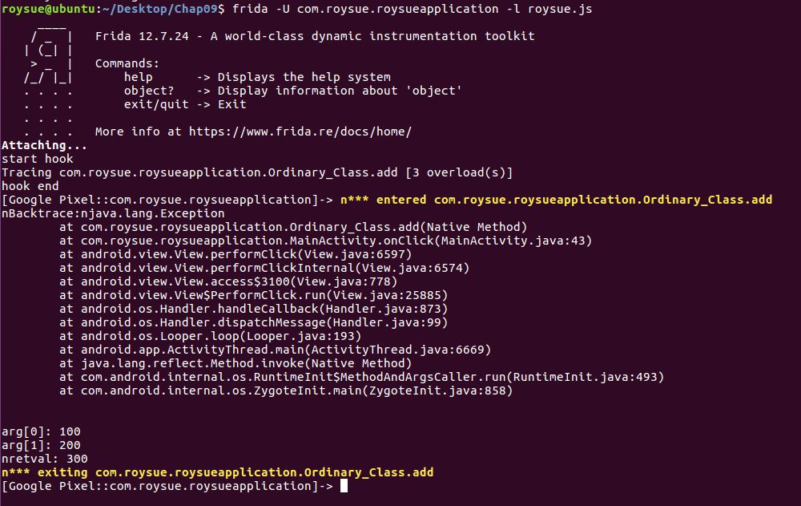
Task: Click the yellow 'n*** exiting' message
Action: pos(218,472)
